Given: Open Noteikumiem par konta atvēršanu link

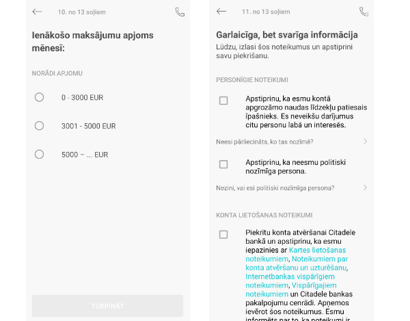Looking at the screenshot, I should (297, 263).
